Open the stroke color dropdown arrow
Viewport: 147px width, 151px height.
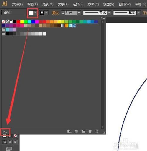point(46,13)
